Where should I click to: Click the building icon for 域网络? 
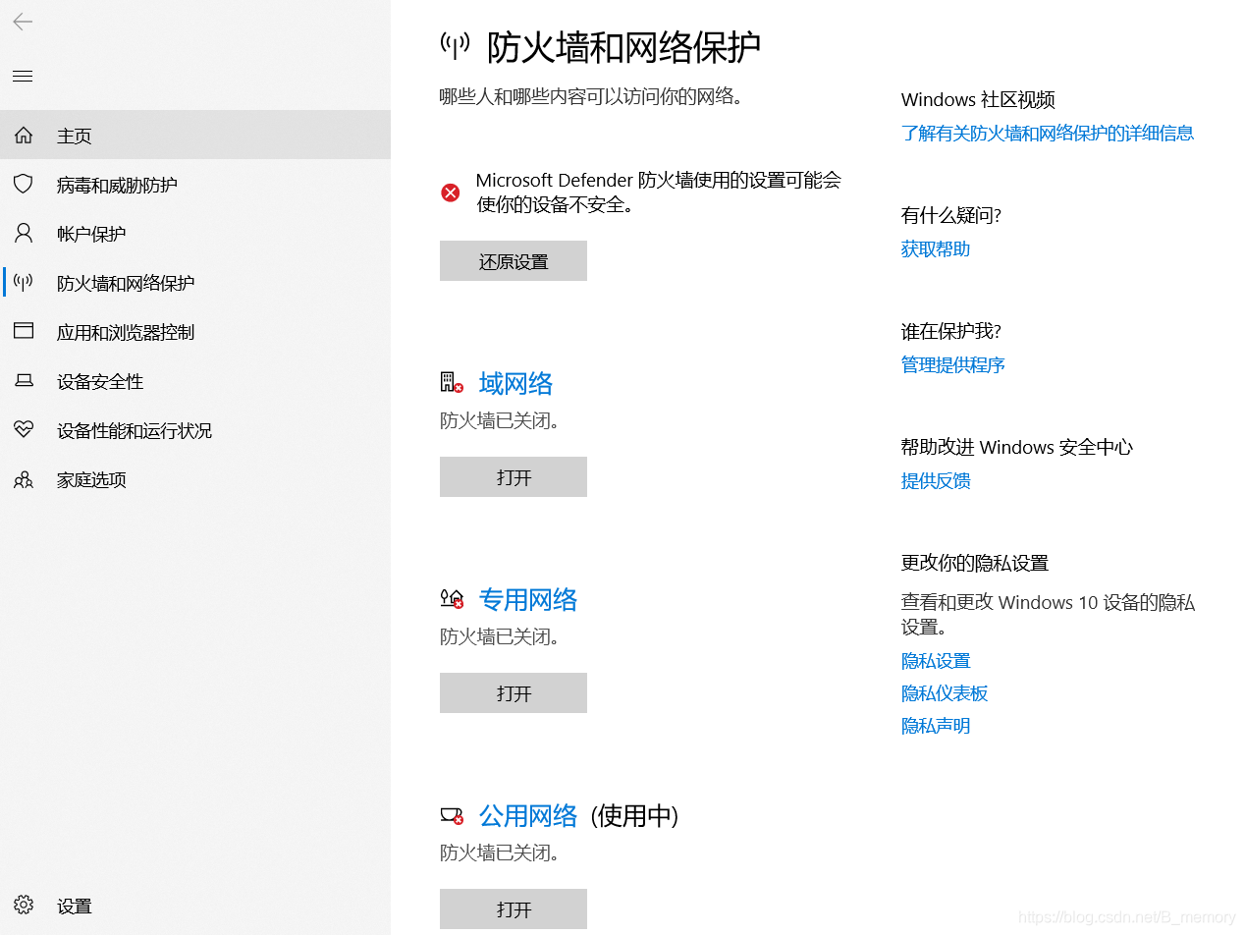[452, 382]
